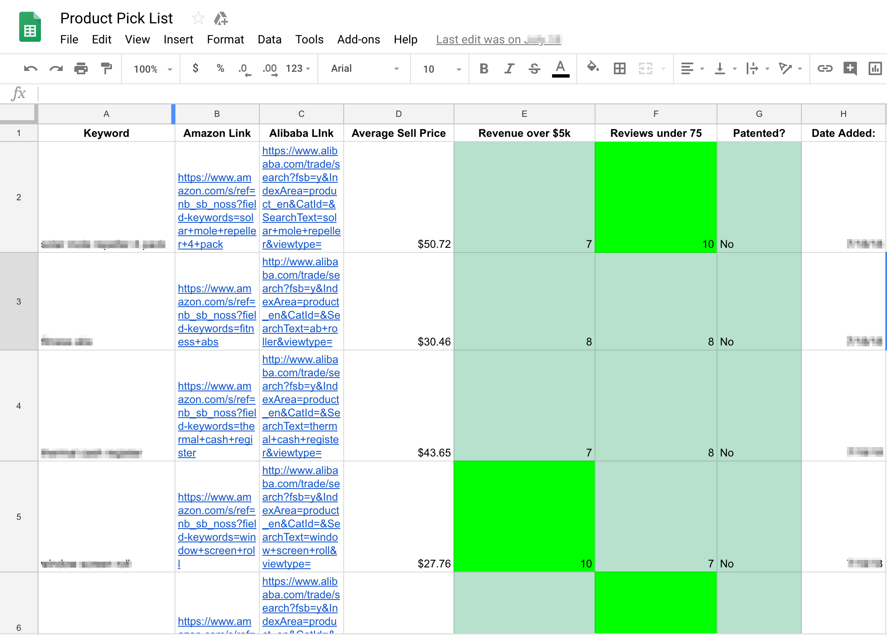The width and height of the screenshot is (887, 635).
Task: Click the Insert comment icon
Action: point(850,68)
